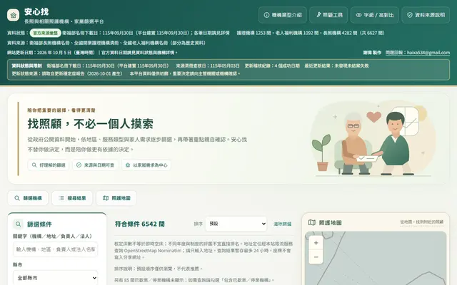Zoom in the map with plus button
Viewport: 457px width, 285px height.
(316, 243)
